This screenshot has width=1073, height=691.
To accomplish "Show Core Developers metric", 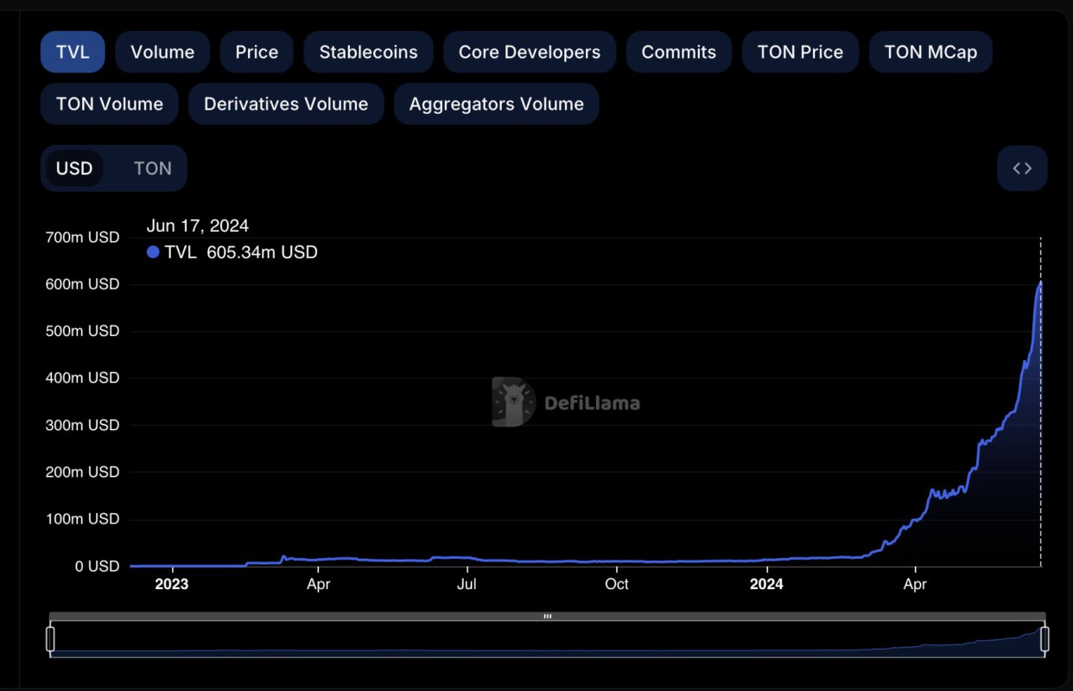I will pyautogui.click(x=529, y=52).
